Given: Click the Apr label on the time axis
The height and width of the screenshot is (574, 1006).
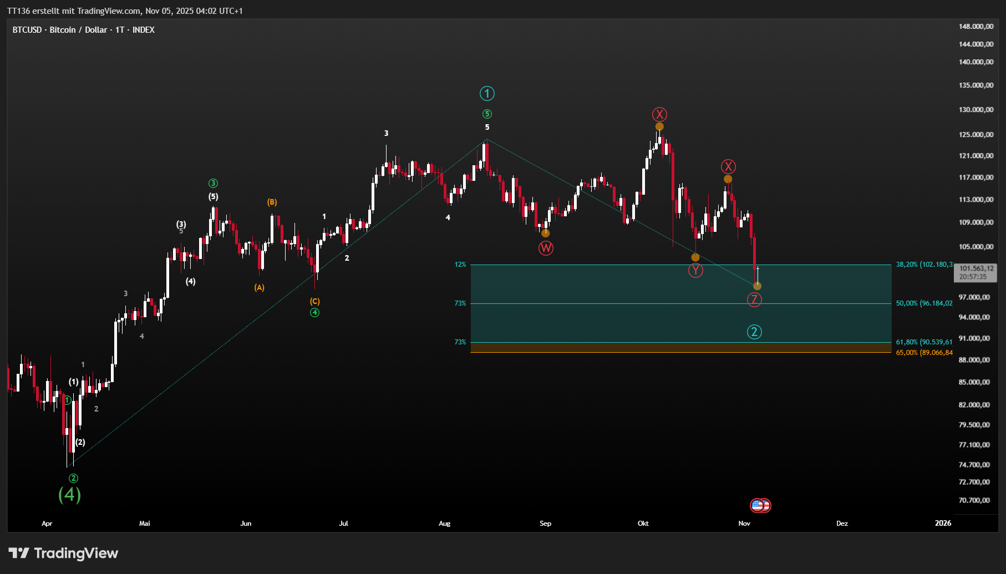Looking at the screenshot, I should coord(47,523).
